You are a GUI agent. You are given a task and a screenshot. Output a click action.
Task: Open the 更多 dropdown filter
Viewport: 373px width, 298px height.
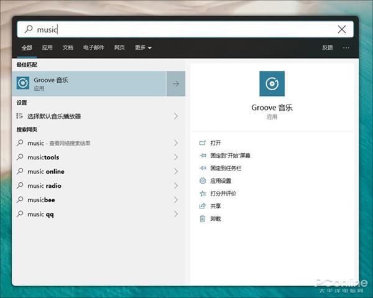coord(143,48)
